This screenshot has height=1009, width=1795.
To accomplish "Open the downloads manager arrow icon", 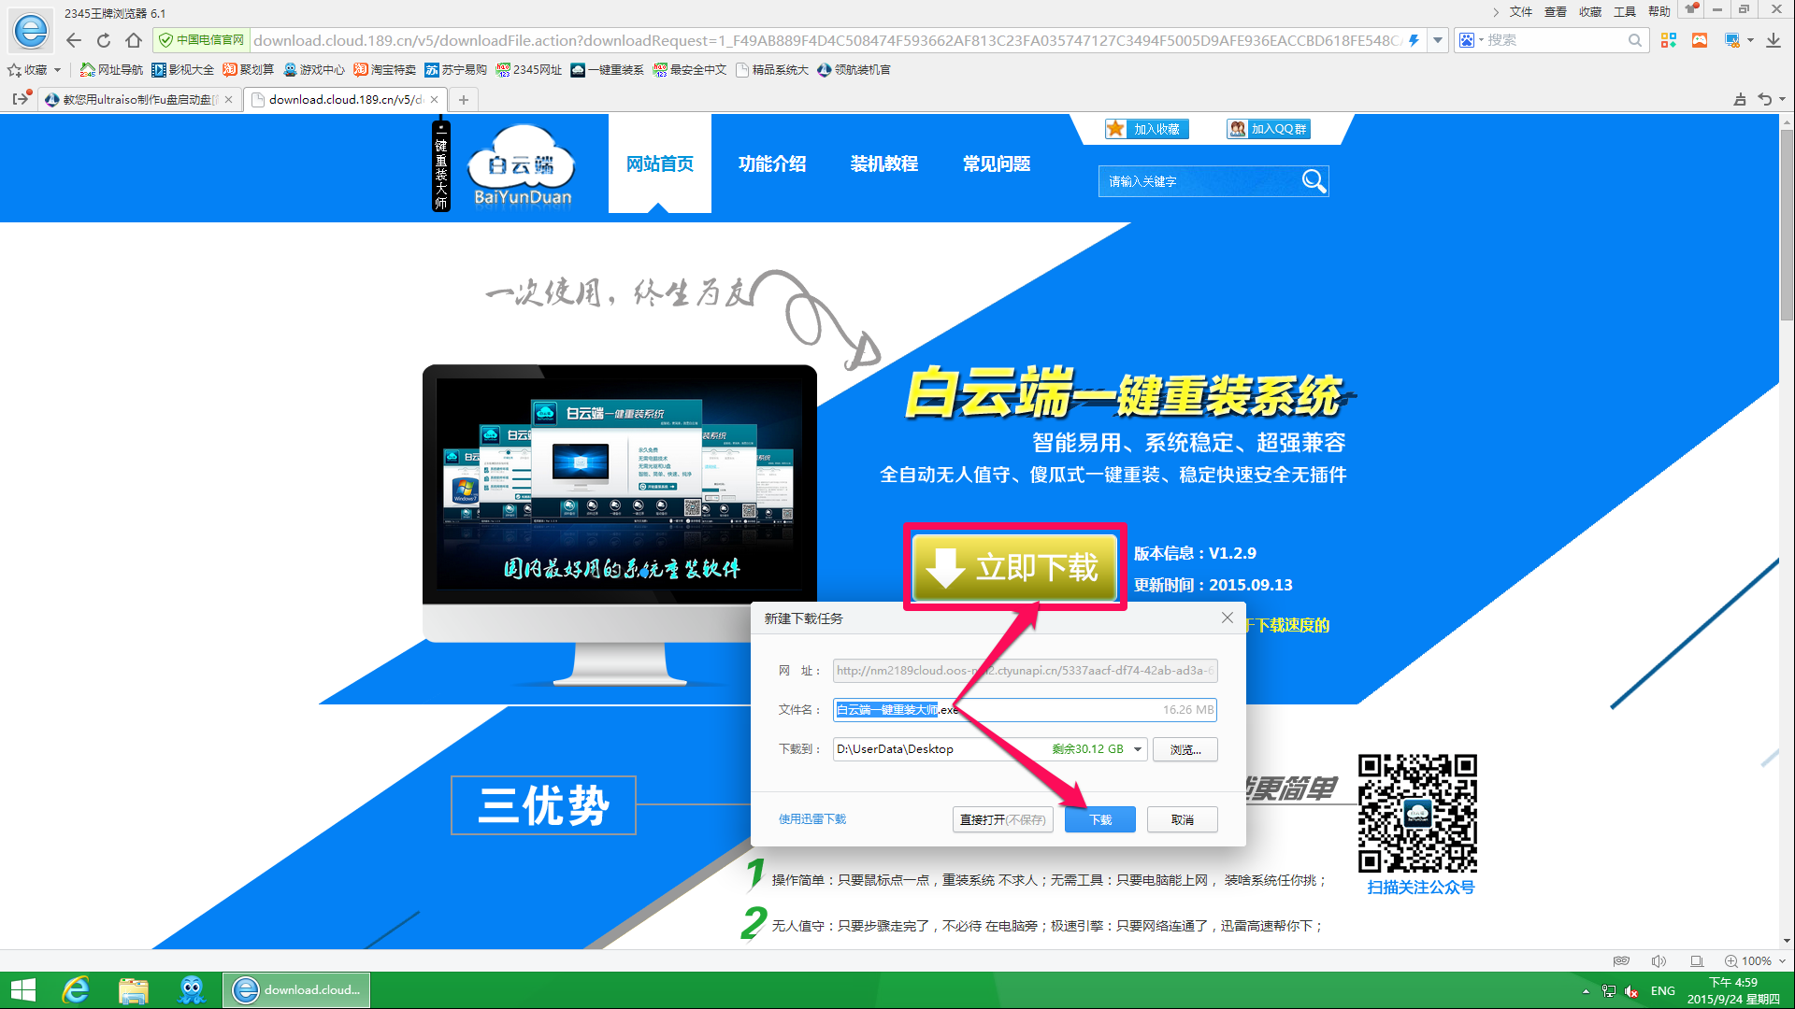I will click(x=1773, y=40).
